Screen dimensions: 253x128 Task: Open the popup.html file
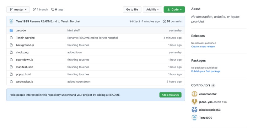pyautogui.click(x=23, y=74)
